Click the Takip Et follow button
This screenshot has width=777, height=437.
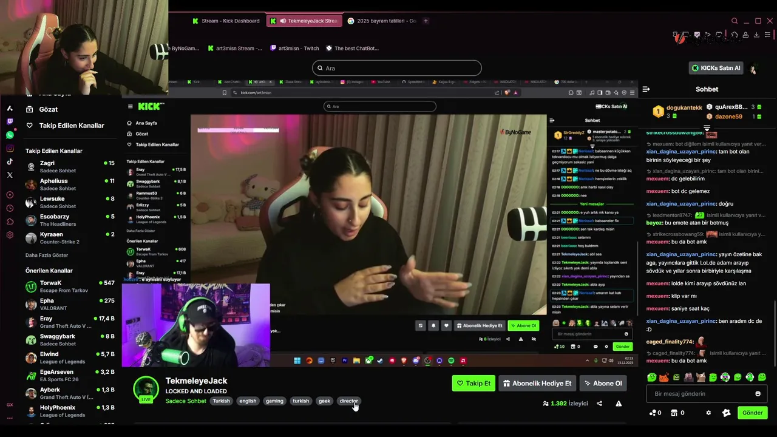473,384
